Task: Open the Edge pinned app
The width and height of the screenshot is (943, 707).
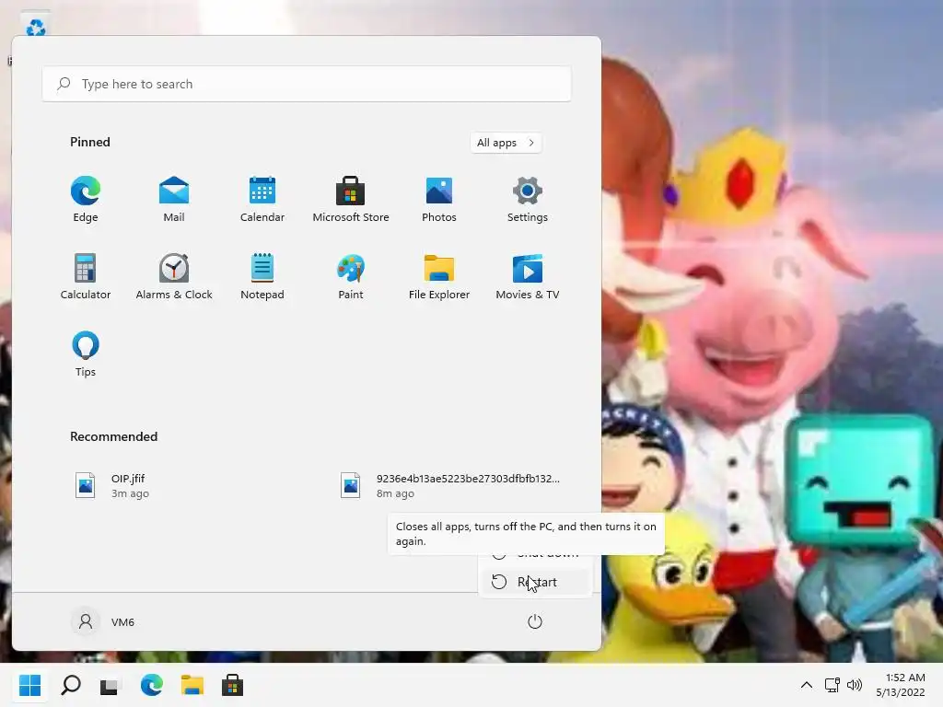Action: tap(86, 200)
